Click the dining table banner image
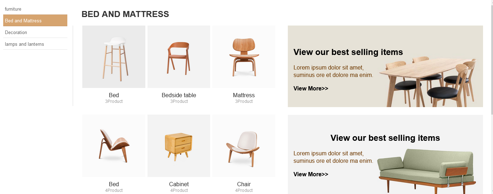This screenshot has width=493, height=194. [427, 81]
